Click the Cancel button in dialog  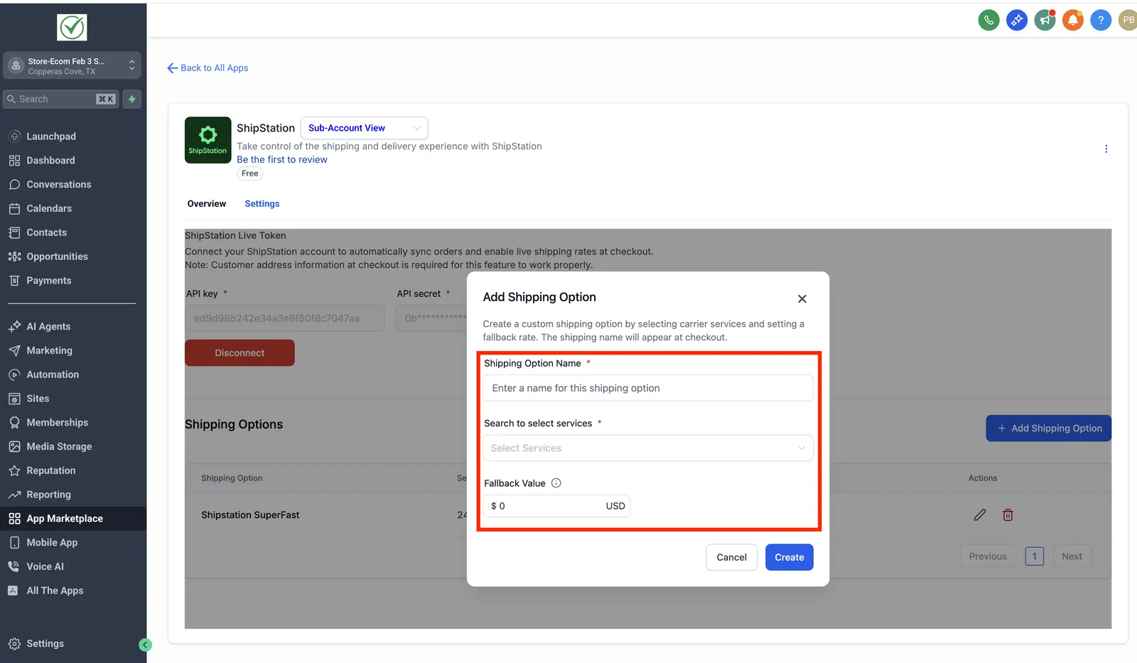click(731, 557)
